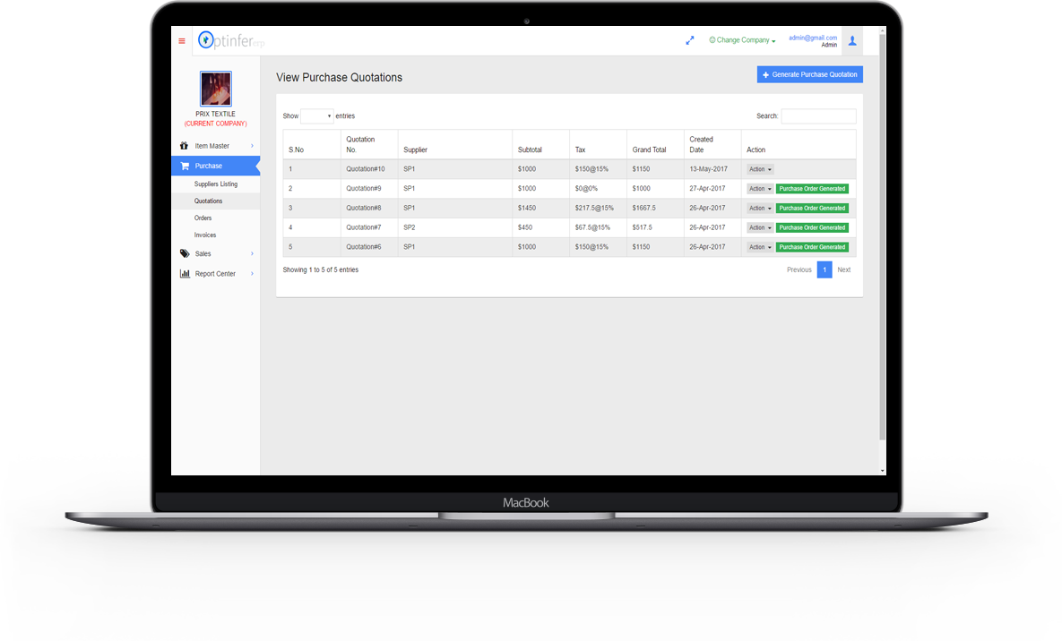Click Purchase Order Generated for Quotation#9
Screen dimensions: 1062x641
click(812, 189)
